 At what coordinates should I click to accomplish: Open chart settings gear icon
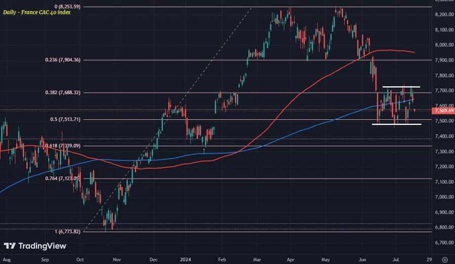[445, 259]
